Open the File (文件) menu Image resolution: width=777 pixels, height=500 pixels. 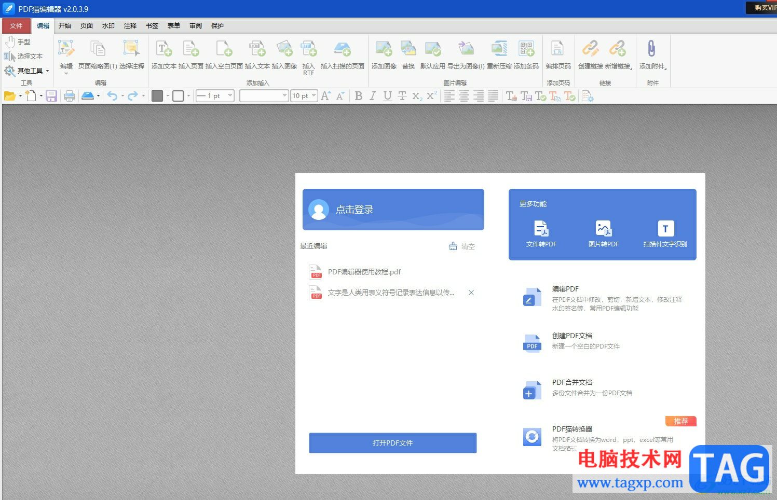coord(16,25)
